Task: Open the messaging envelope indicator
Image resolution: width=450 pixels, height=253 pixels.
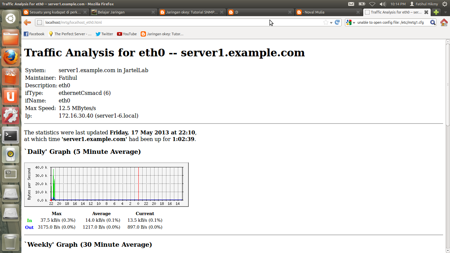Action: pos(351,4)
